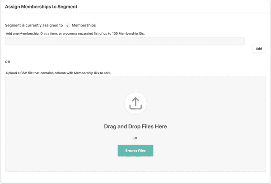Click the Browse Files button
Viewport: 271px width, 184px height.
135,150
